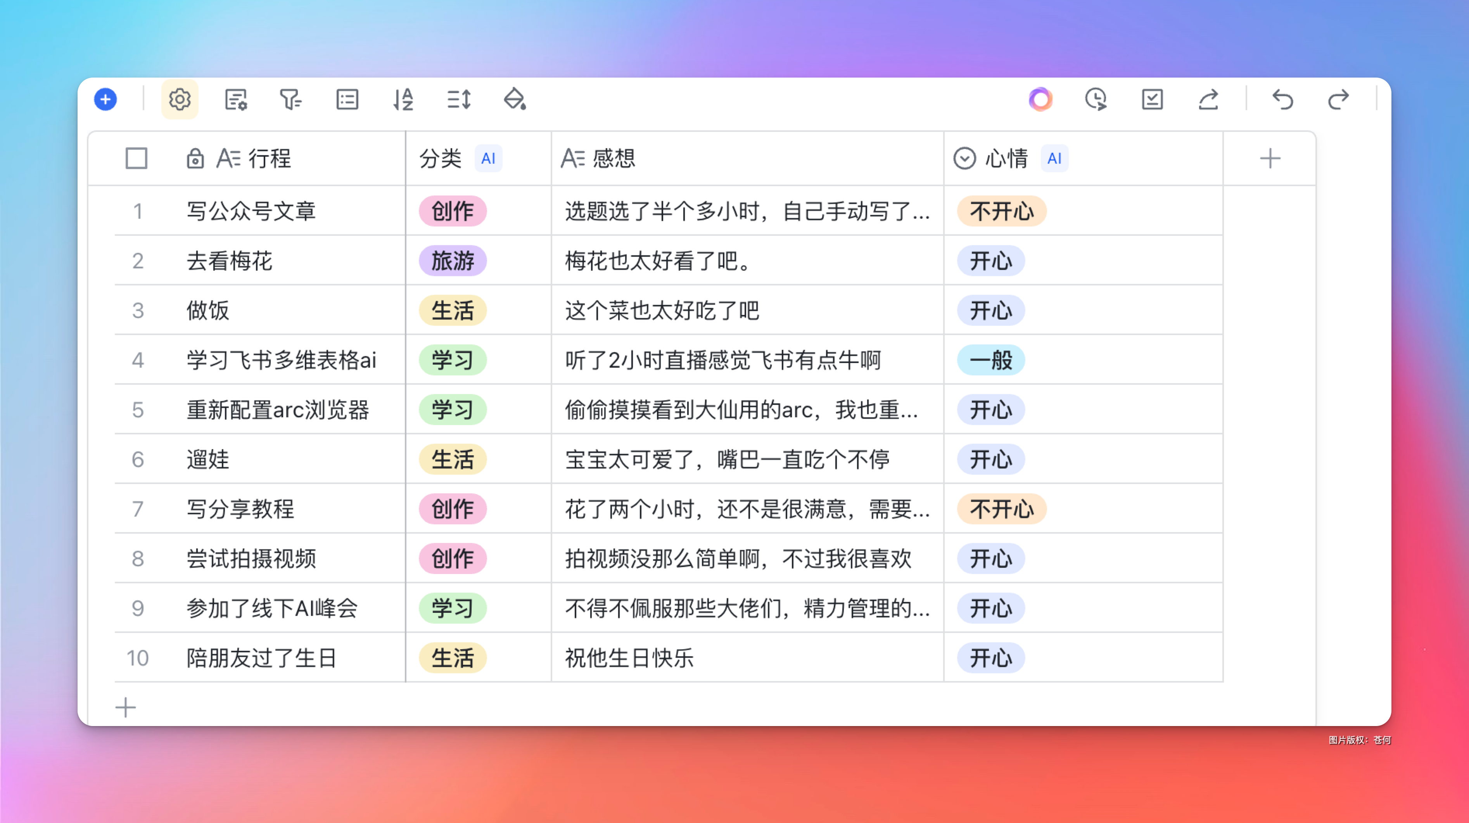The image size is (1469, 823).
Task: Open the fill color bucket tool
Action: [514, 99]
